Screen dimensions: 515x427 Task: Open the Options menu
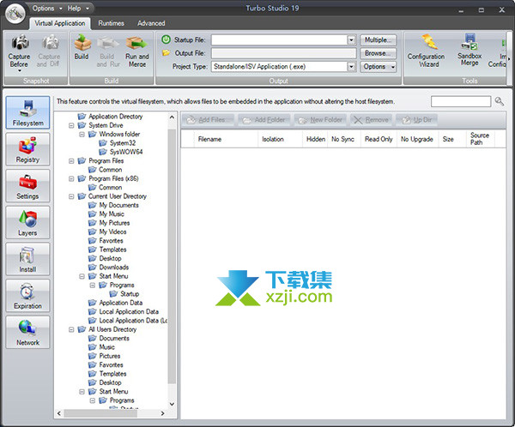pyautogui.click(x=46, y=9)
